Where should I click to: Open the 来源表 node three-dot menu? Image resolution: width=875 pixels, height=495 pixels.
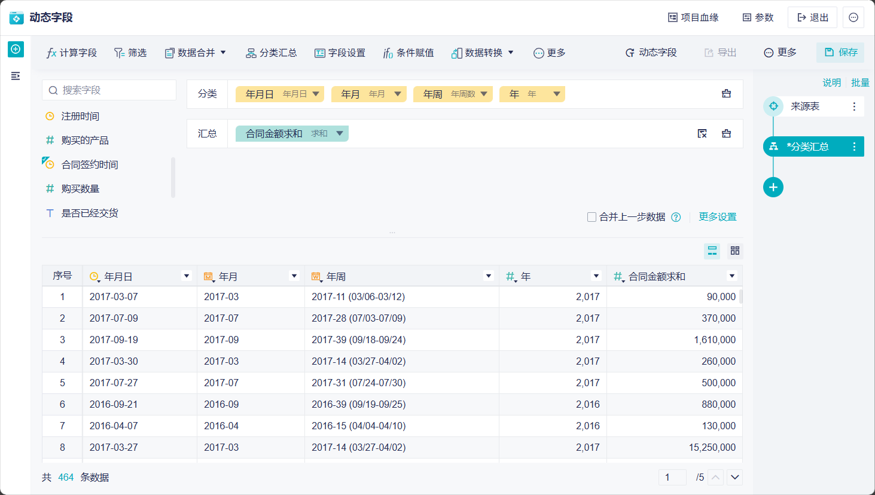(854, 106)
